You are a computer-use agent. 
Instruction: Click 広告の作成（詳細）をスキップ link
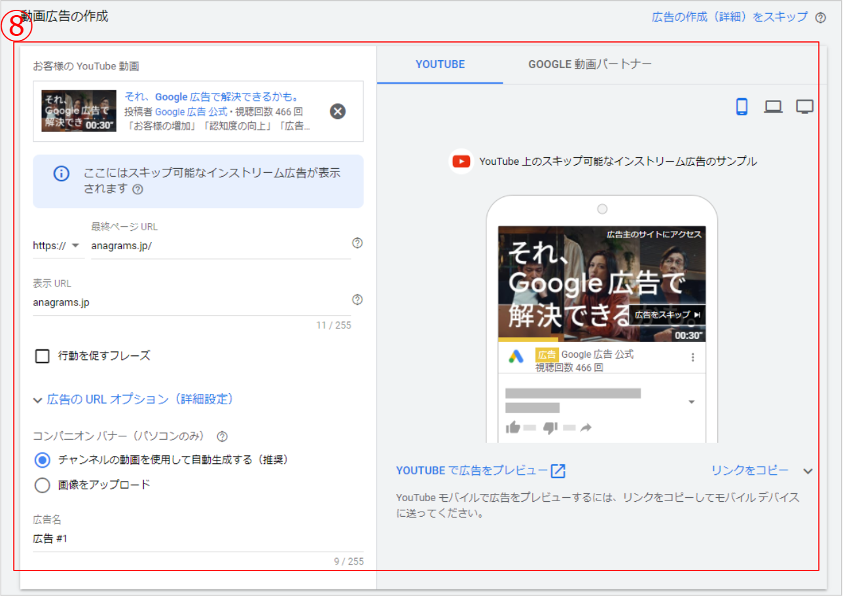(x=729, y=17)
